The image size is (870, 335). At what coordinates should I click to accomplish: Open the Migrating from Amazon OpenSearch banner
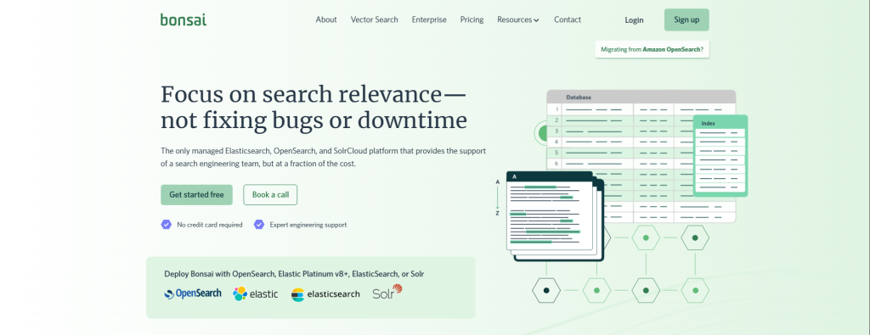coord(652,49)
